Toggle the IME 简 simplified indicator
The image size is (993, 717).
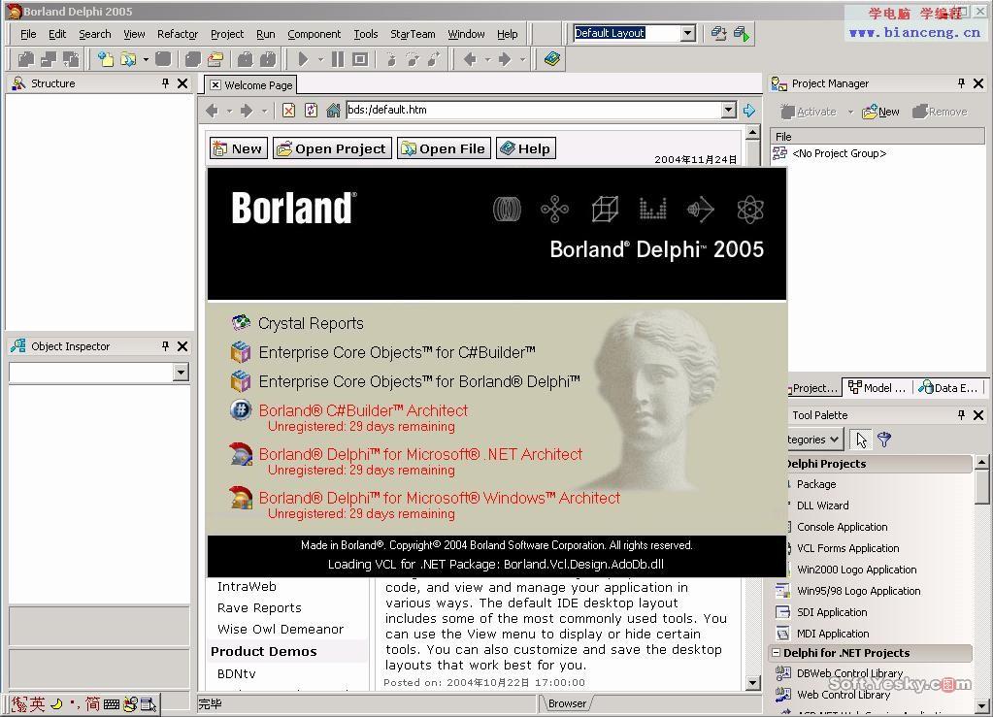coord(92,703)
